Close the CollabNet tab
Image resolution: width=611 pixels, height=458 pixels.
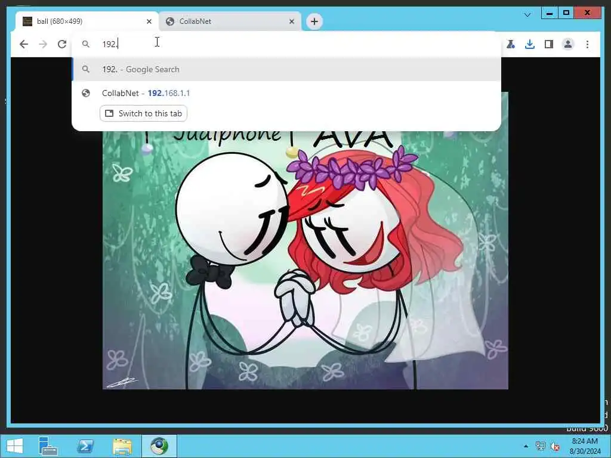(291, 21)
